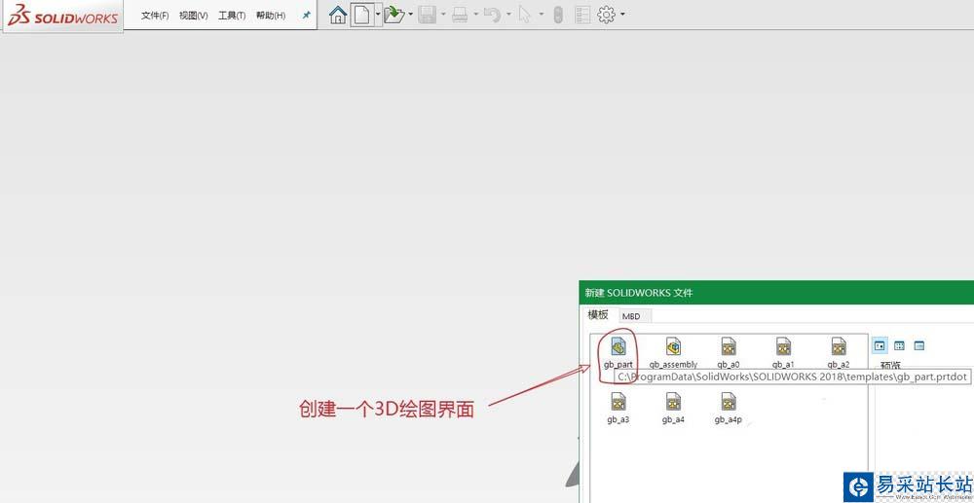974x503 pixels.
Task: Click the New document icon
Action: 361,15
